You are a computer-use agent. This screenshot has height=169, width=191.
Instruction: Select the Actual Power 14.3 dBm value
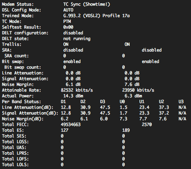coord(73,96)
